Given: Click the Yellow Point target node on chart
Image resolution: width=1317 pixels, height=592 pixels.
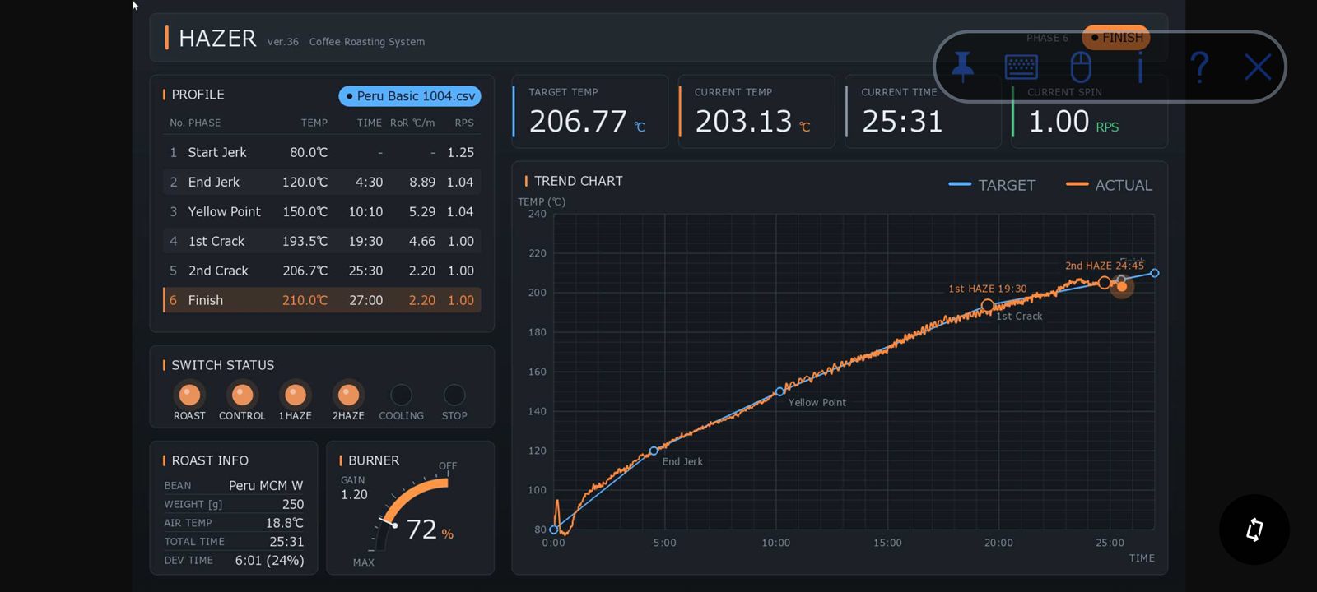Looking at the screenshot, I should (x=779, y=391).
